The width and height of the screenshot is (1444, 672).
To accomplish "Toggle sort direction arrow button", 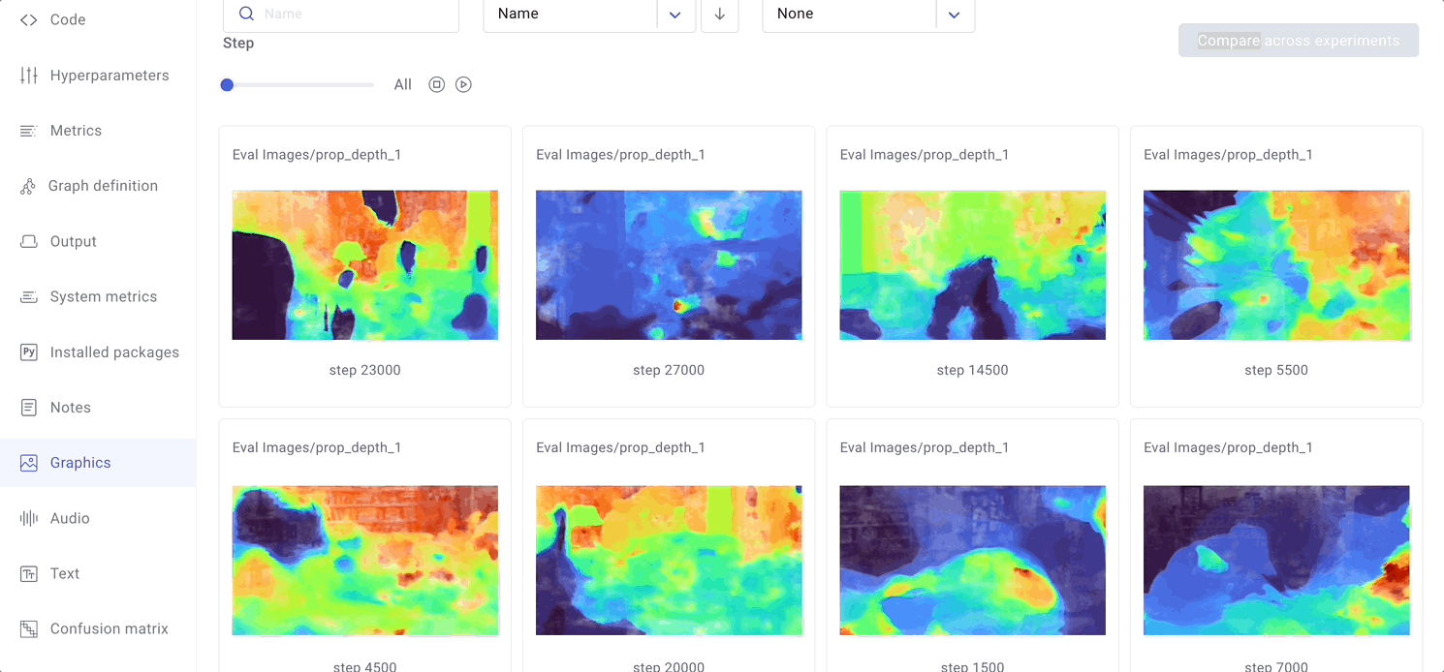I will [x=719, y=15].
